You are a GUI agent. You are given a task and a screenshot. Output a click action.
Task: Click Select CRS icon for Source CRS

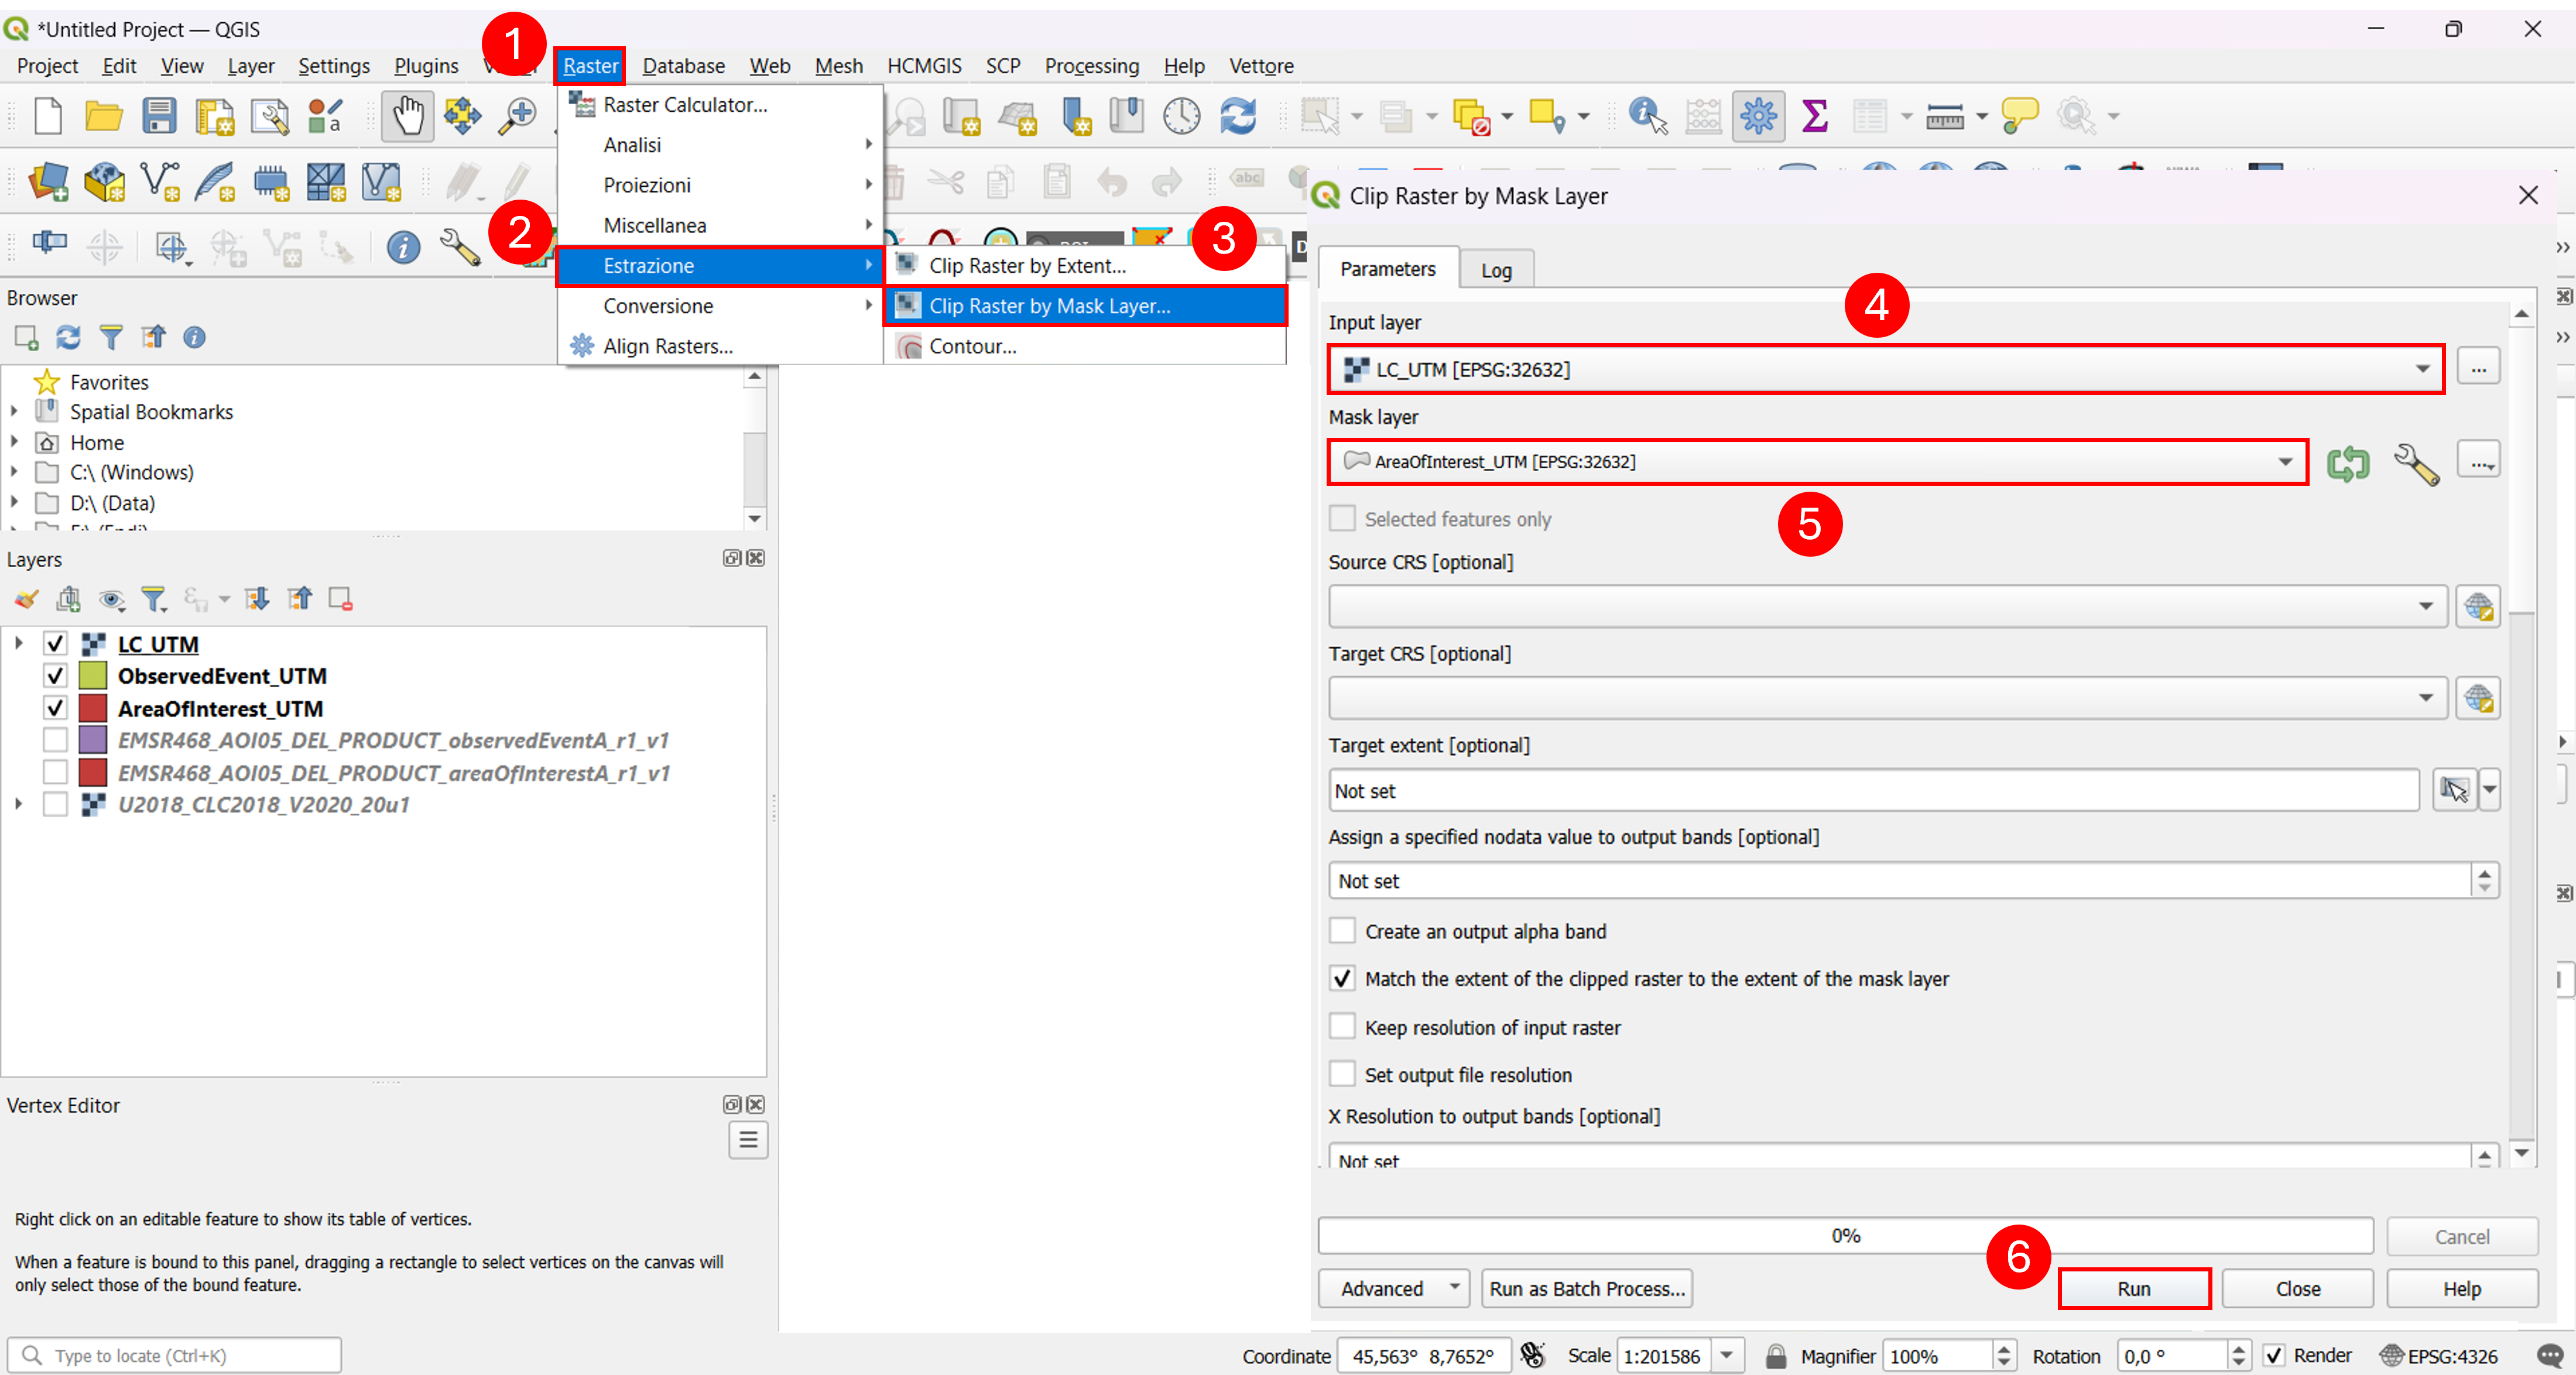[x=2478, y=606]
